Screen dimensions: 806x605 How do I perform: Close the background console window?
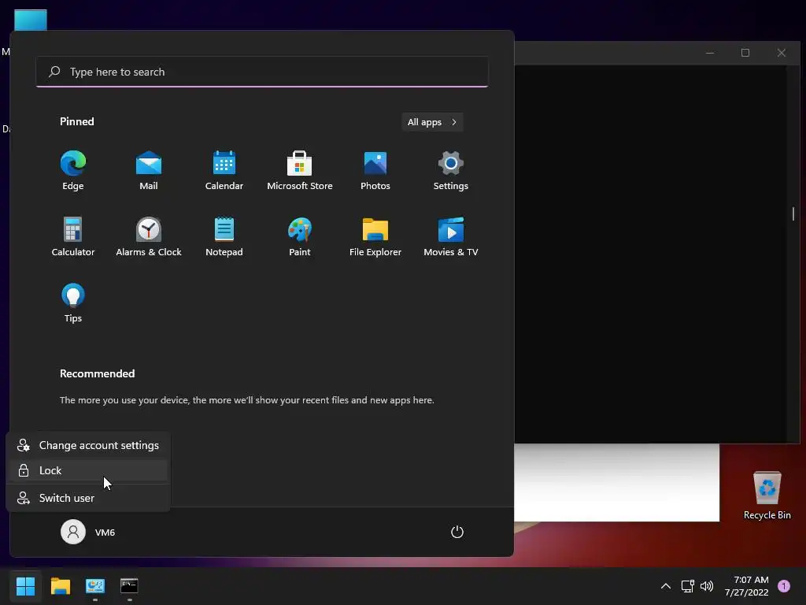782,53
